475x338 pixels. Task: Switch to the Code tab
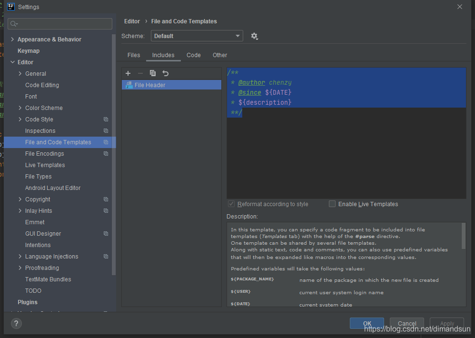pyautogui.click(x=194, y=55)
